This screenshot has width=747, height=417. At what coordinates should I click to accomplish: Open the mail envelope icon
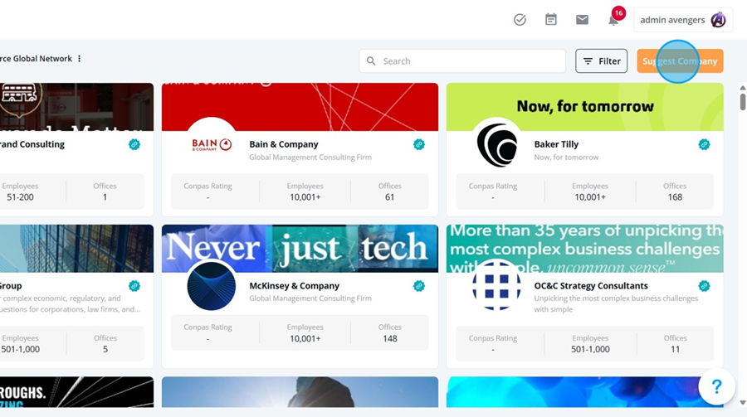pyautogui.click(x=582, y=20)
